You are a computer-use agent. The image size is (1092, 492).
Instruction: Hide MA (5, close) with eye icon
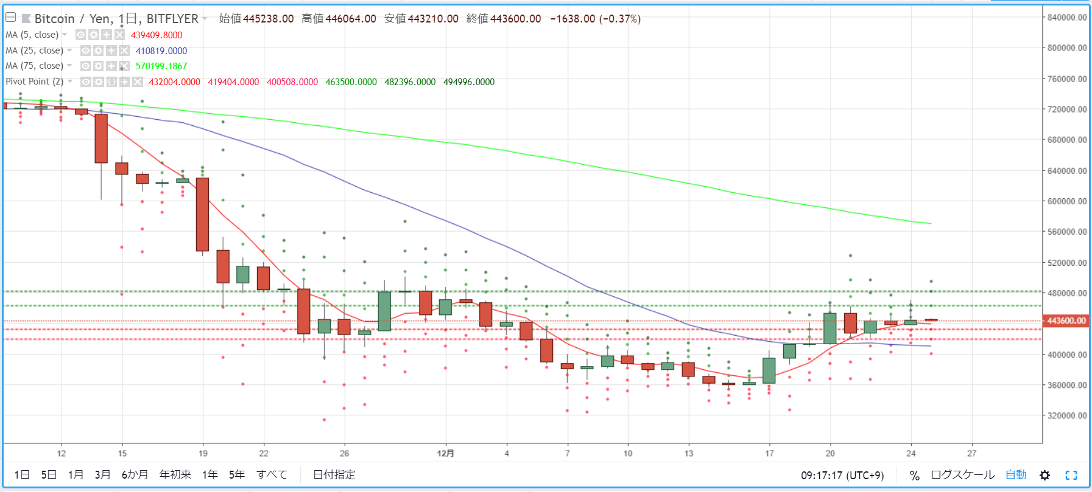[x=81, y=35]
